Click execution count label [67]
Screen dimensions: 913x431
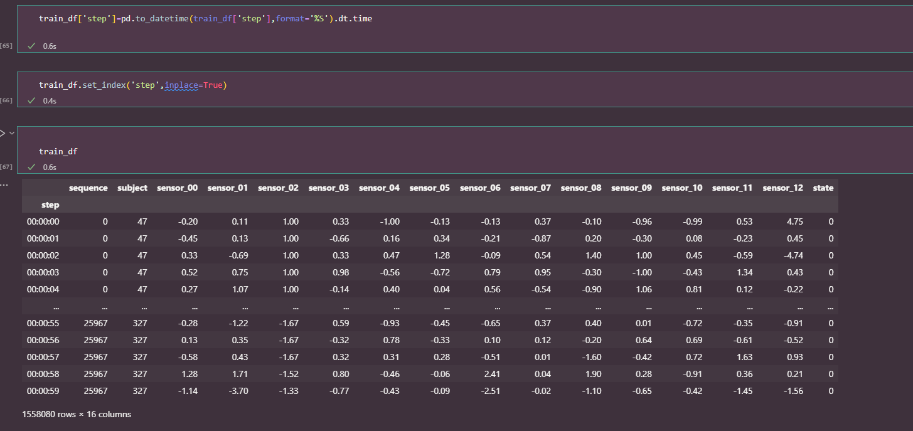pyautogui.click(x=7, y=167)
